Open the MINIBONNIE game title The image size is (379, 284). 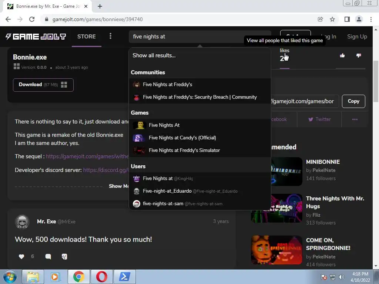pos(323,162)
